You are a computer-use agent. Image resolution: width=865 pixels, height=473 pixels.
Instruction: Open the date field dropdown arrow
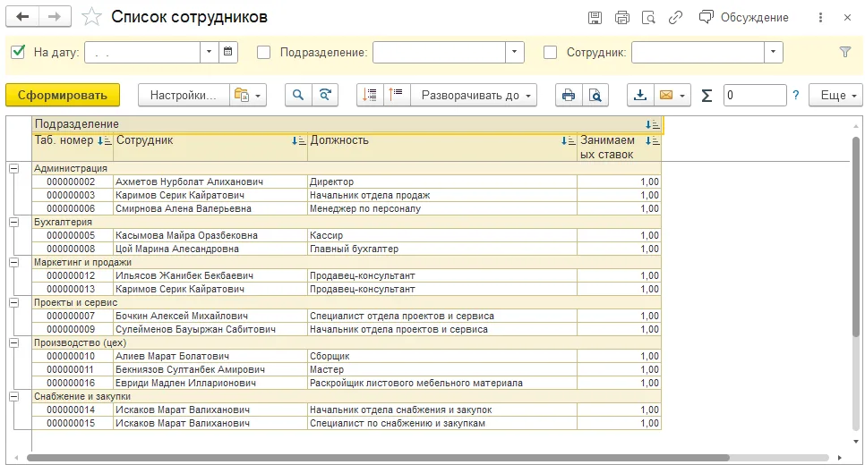coord(209,53)
